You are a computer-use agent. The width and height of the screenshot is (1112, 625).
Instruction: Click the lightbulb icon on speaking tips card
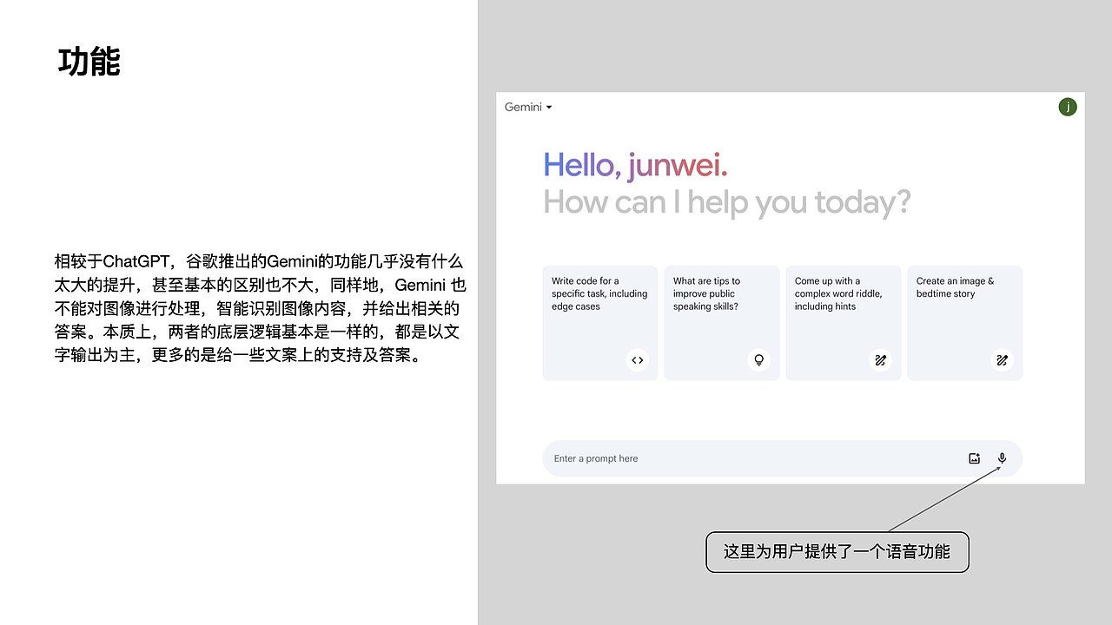tap(758, 360)
